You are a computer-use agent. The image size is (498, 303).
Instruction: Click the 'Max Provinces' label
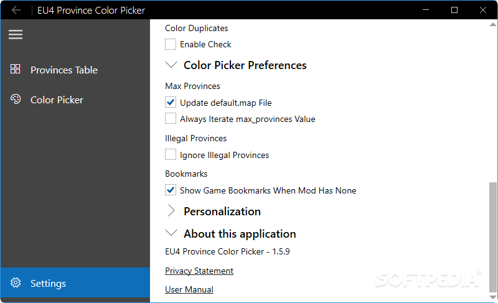[x=192, y=86]
